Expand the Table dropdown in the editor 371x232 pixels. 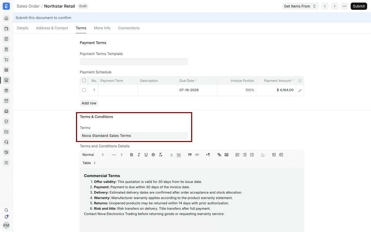(89, 163)
